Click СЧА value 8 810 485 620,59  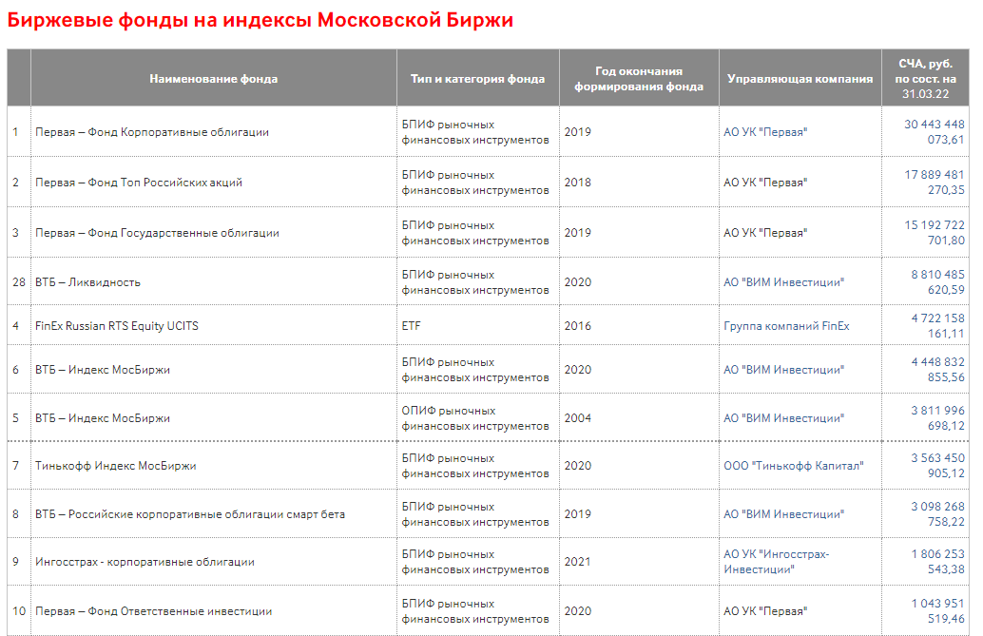938,282
